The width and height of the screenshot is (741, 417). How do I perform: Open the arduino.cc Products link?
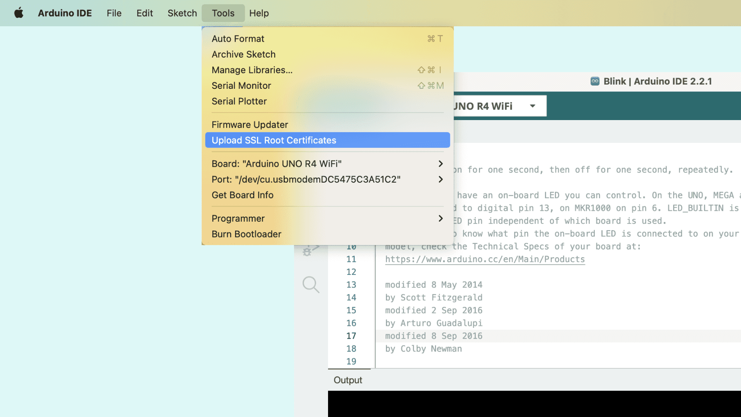pyautogui.click(x=485, y=259)
